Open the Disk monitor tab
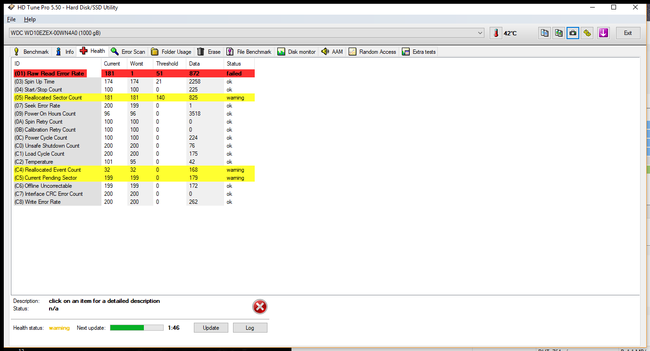 297,52
